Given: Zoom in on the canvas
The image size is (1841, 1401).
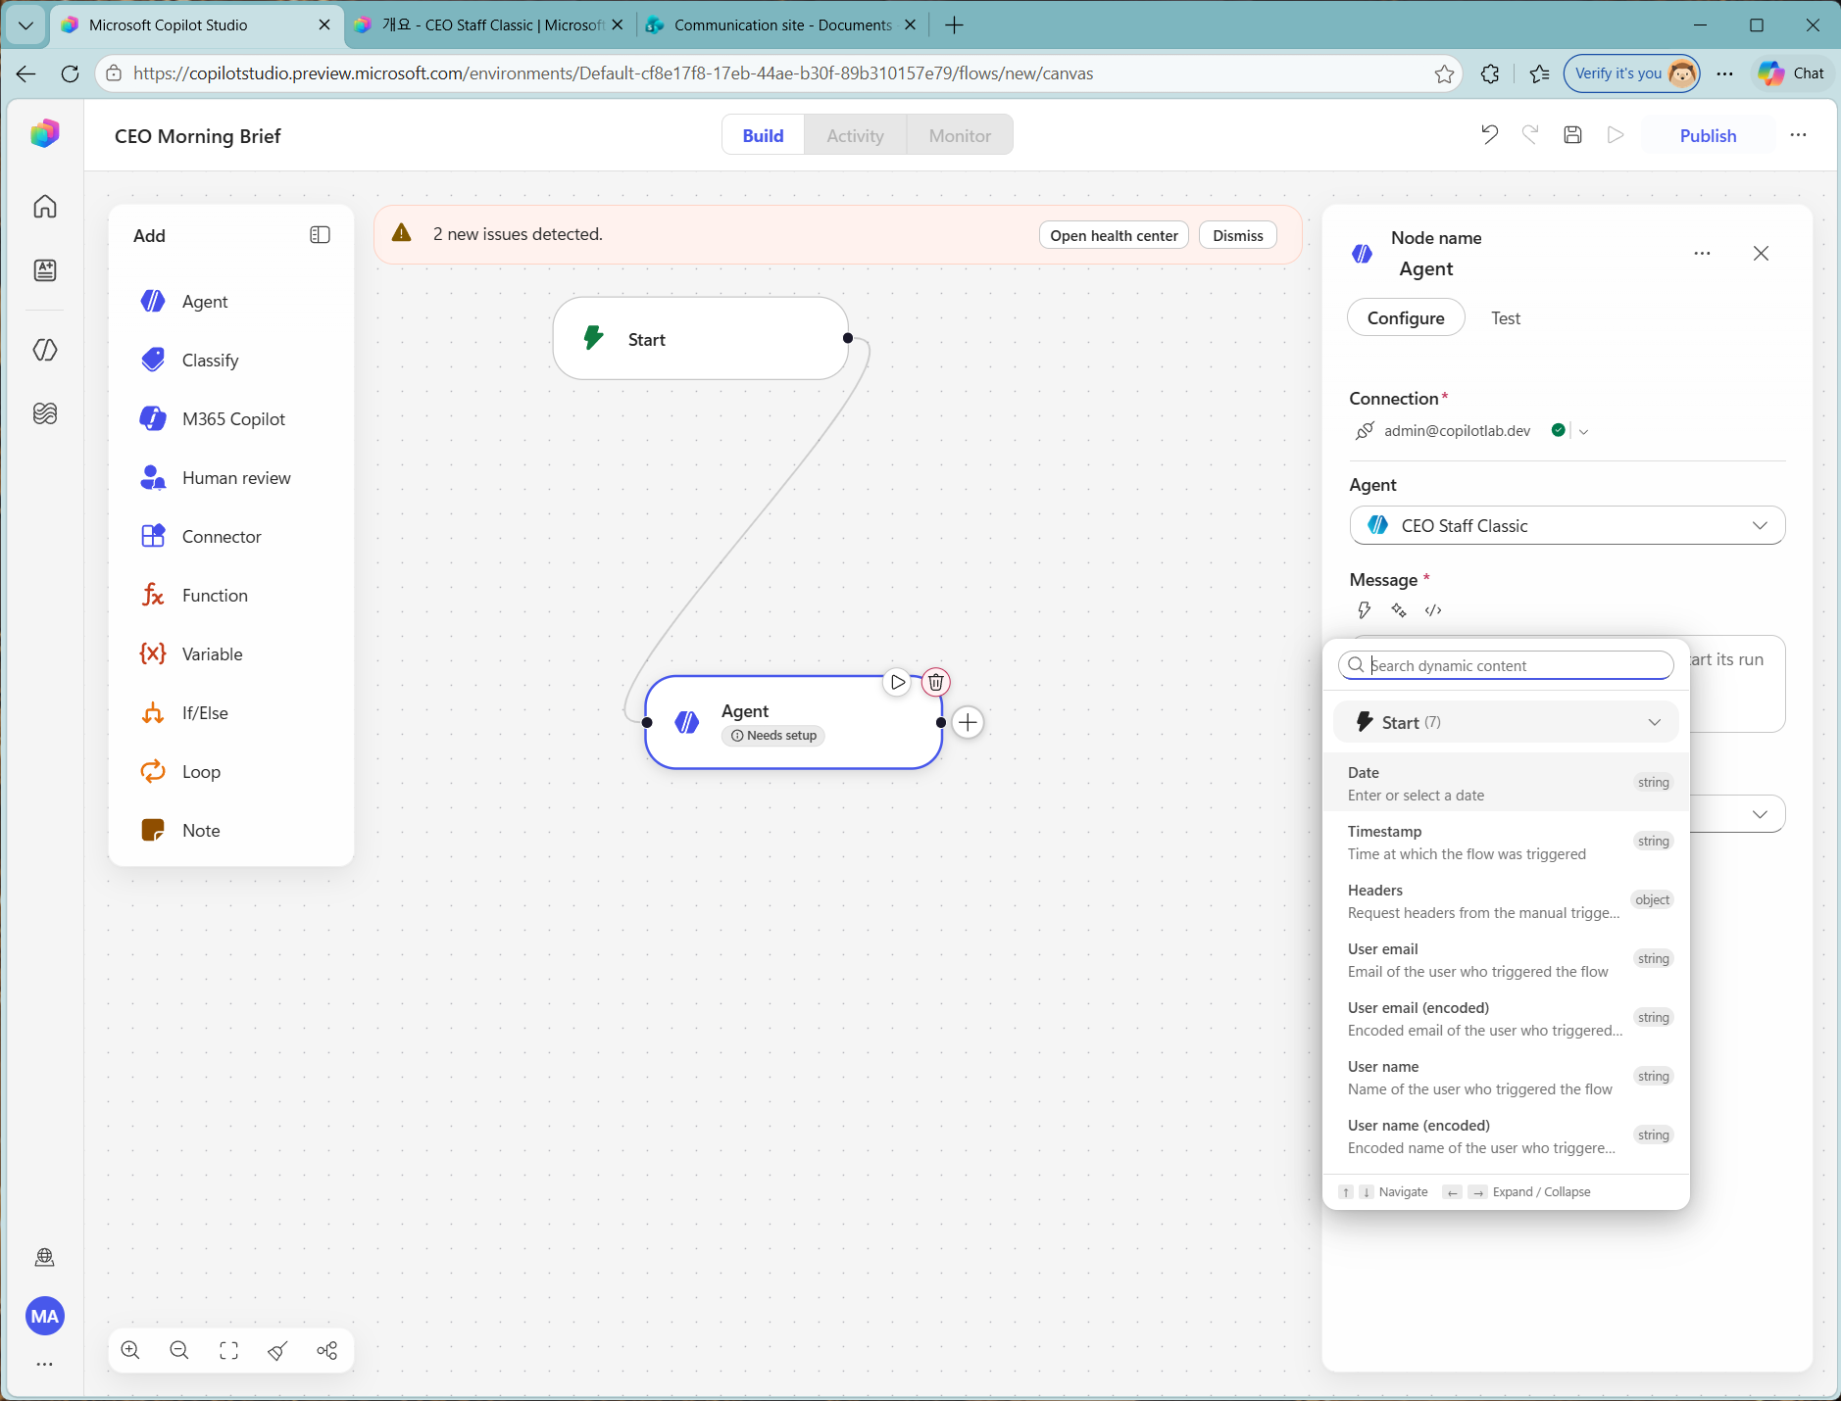Looking at the screenshot, I should click(x=130, y=1351).
